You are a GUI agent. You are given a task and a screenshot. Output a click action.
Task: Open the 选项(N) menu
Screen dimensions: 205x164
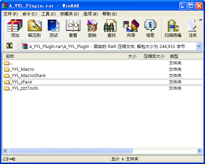pos(91,14)
